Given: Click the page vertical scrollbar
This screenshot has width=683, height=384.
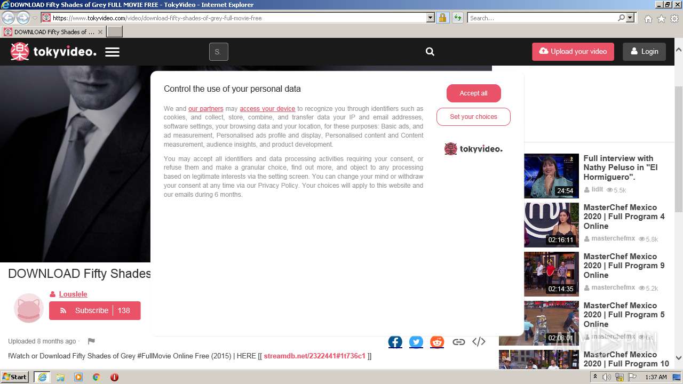Looking at the screenshot, I should [679, 149].
